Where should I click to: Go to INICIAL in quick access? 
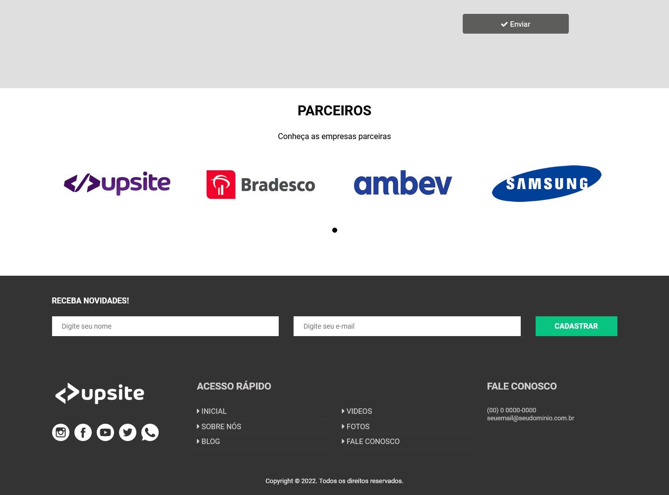point(214,411)
